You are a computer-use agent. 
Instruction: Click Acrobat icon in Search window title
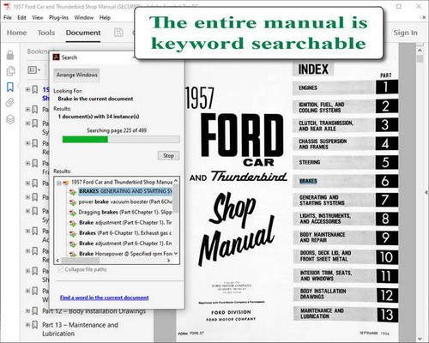(x=56, y=57)
